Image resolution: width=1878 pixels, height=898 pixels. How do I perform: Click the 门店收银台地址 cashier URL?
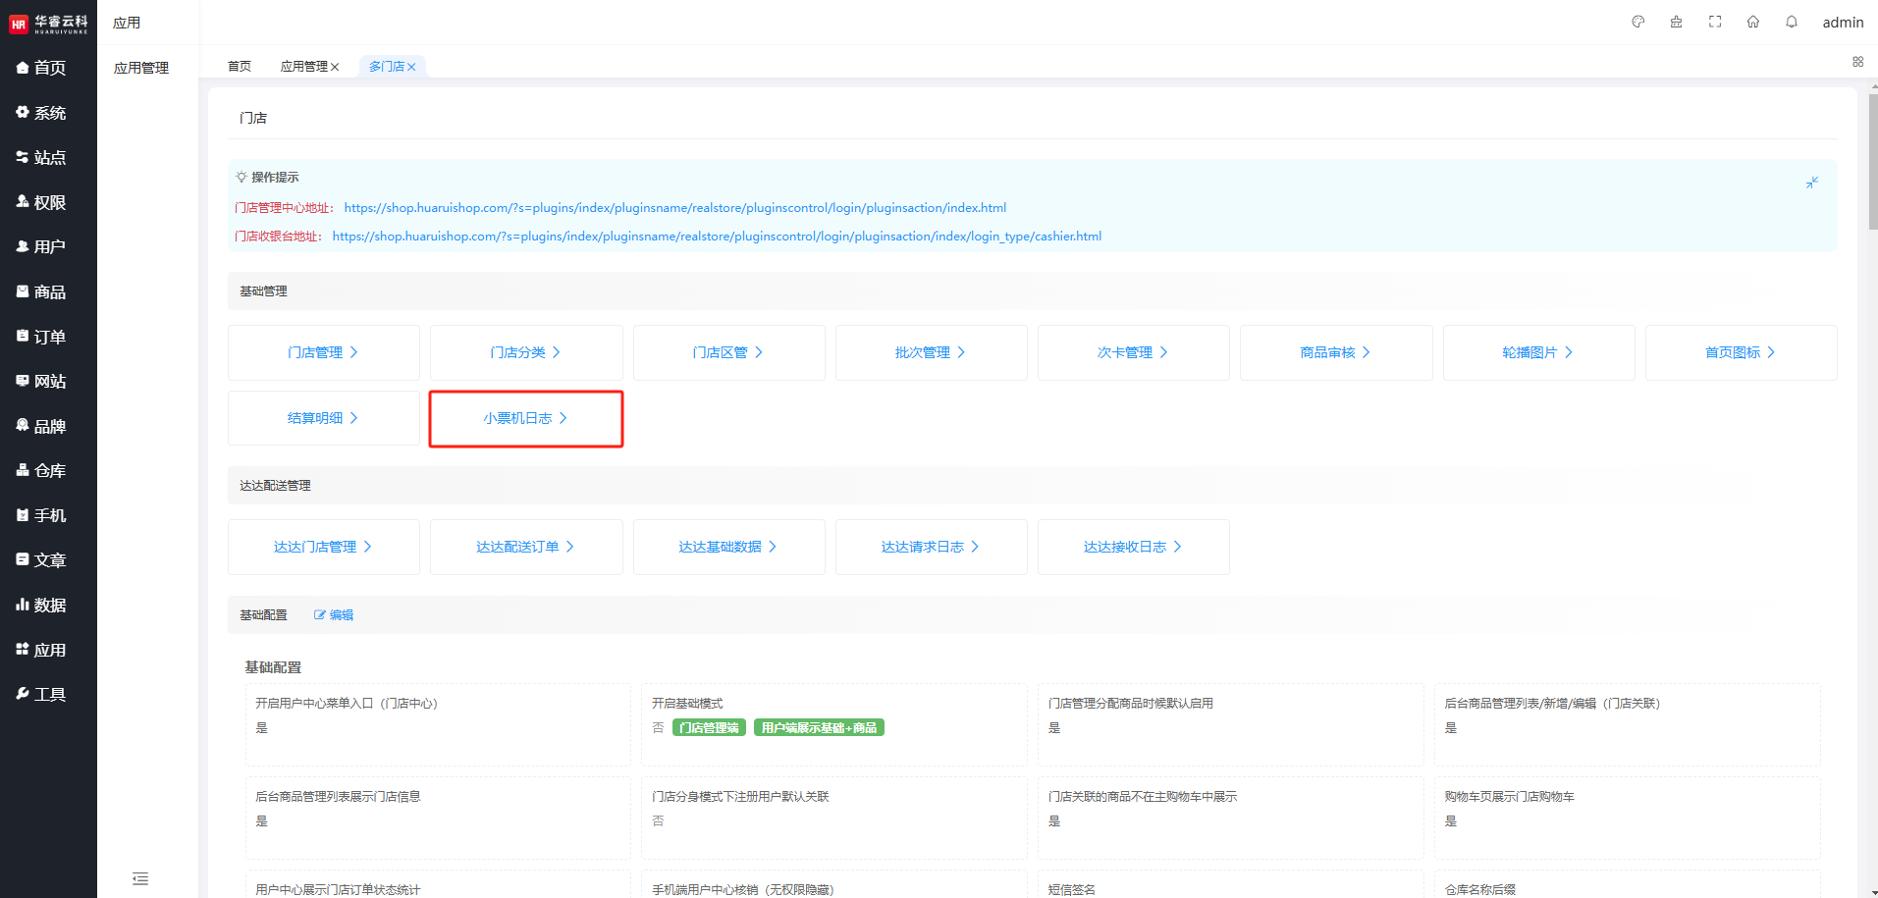717,237
